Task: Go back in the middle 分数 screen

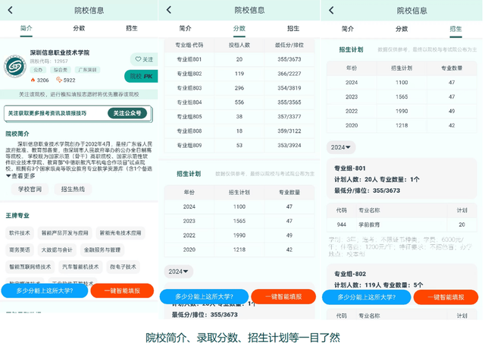Action: coord(169,10)
